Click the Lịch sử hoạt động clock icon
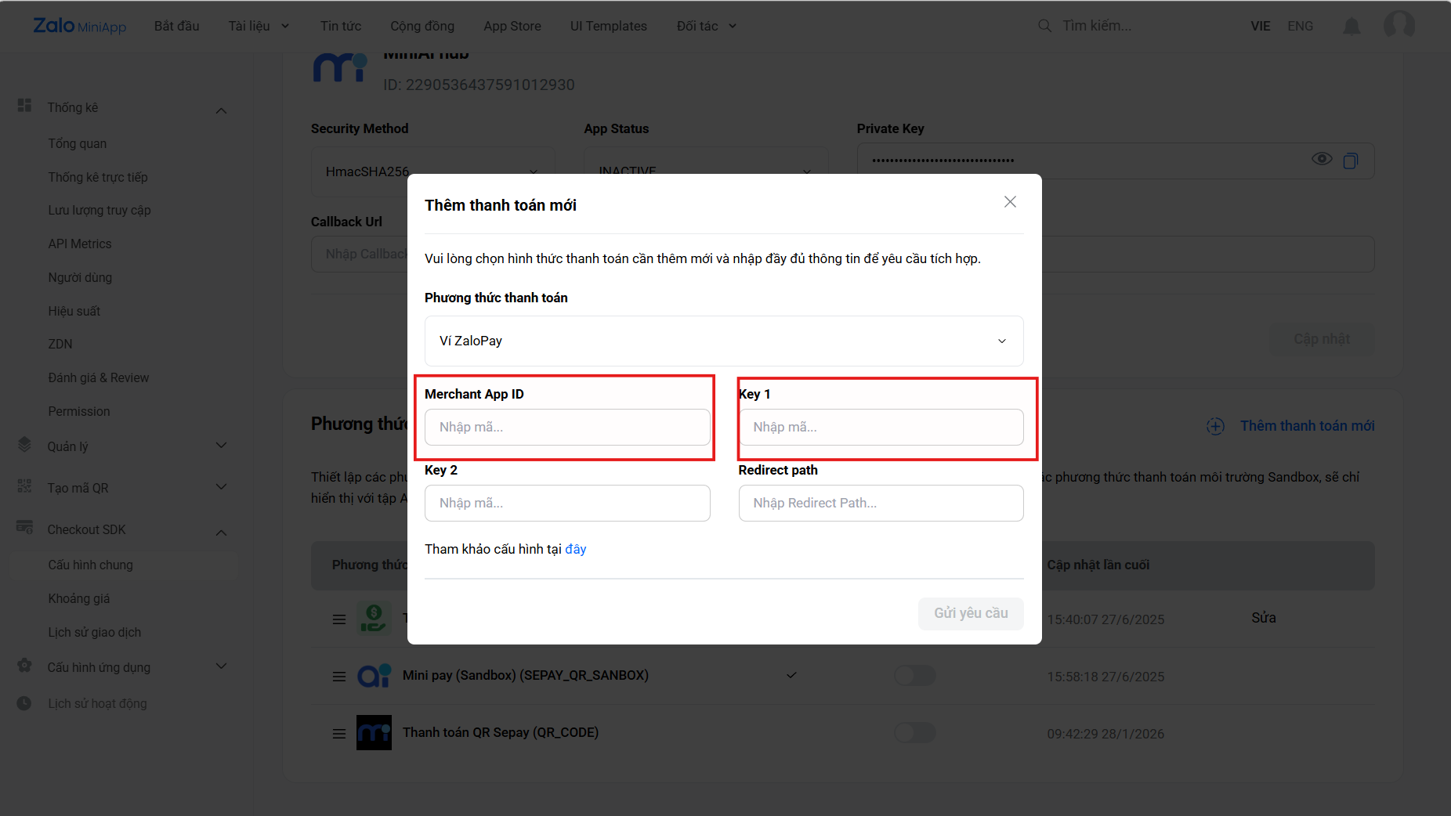The image size is (1451, 816). coord(24,703)
